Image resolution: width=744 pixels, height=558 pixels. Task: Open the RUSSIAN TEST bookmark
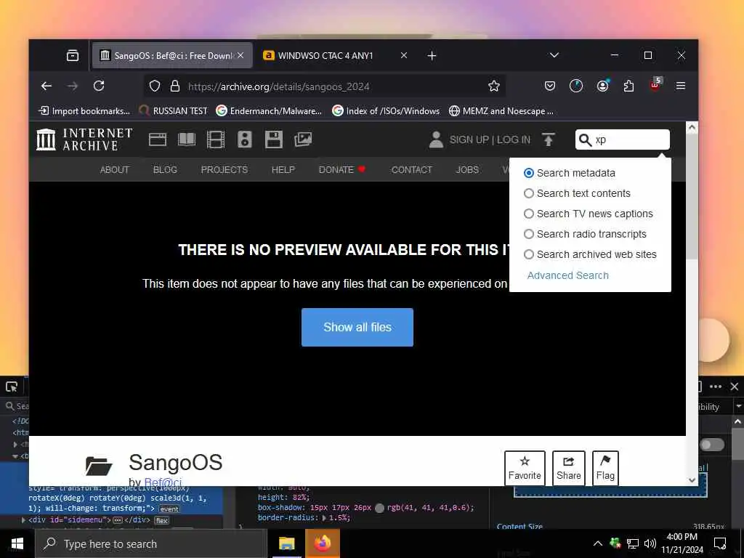coord(173,110)
